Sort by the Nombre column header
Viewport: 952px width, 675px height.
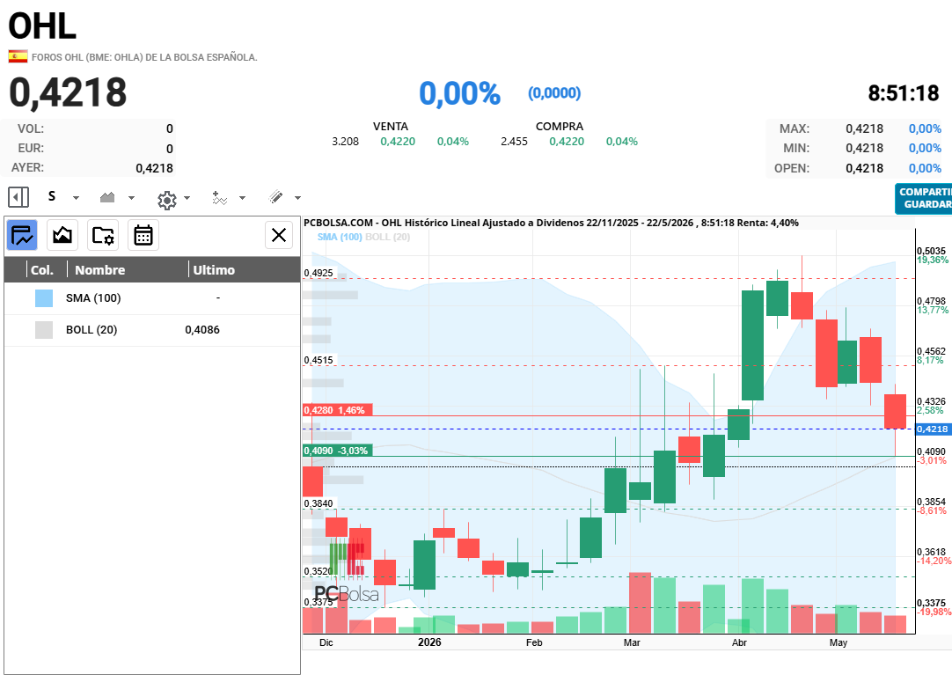coord(100,270)
